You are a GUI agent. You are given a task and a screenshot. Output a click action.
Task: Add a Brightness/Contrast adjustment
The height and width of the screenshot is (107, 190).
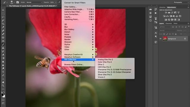[166, 12]
